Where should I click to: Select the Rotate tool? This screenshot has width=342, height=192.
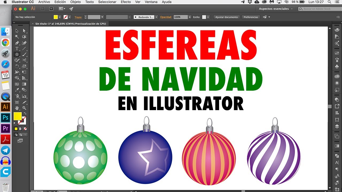pos(17,66)
